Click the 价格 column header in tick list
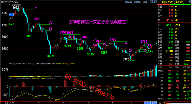The width and height of the screenshot is (192, 104). click(x=170, y=67)
